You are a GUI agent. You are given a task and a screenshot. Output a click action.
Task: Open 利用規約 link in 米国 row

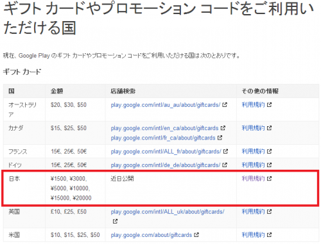tap(253, 235)
